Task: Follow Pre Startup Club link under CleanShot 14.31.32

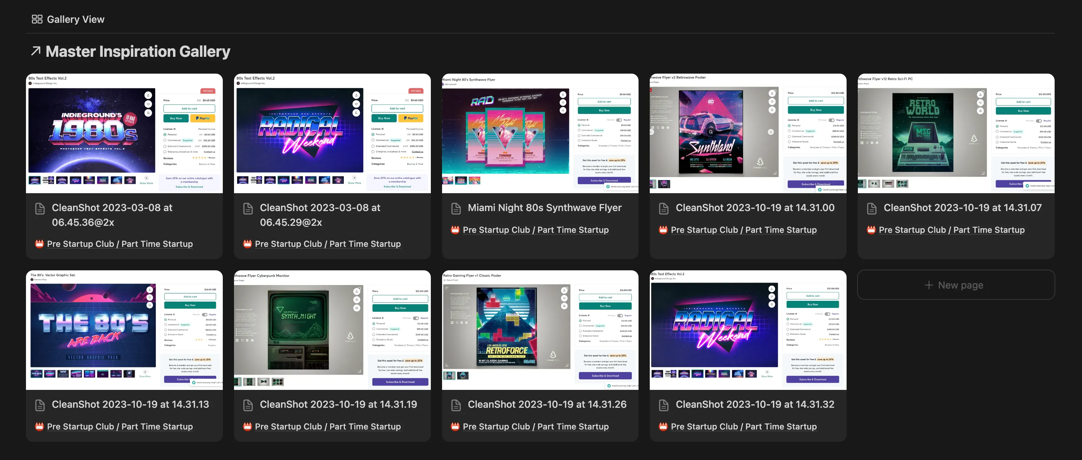Action: tap(743, 426)
